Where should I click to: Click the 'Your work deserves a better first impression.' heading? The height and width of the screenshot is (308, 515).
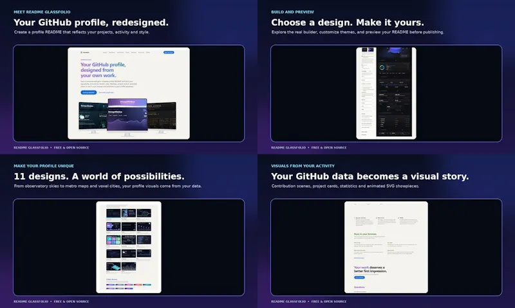click(x=371, y=269)
